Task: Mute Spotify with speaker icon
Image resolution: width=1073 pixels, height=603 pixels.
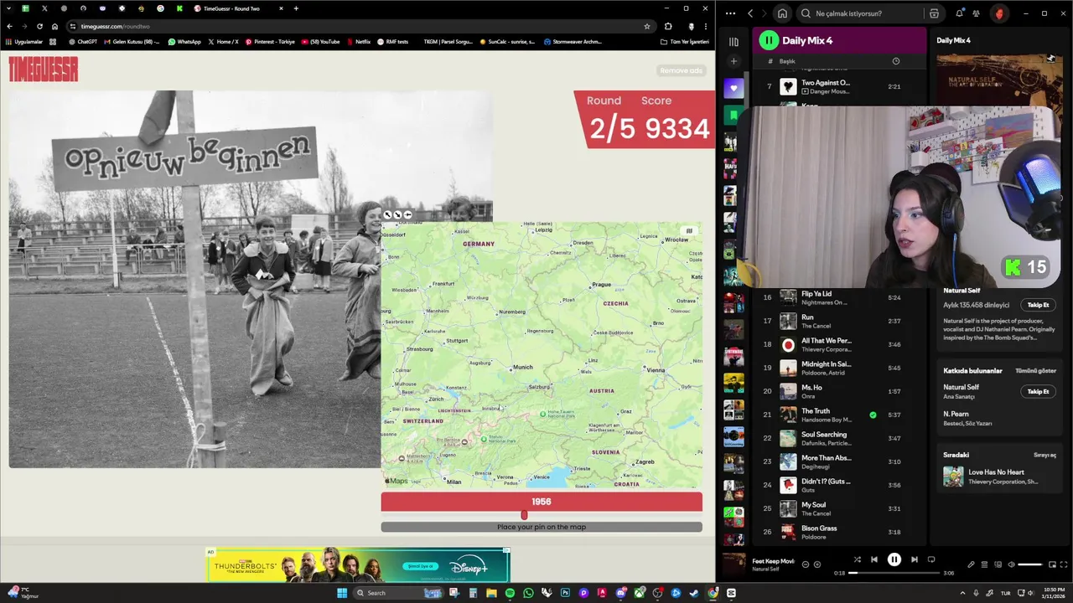Action: point(1011,564)
